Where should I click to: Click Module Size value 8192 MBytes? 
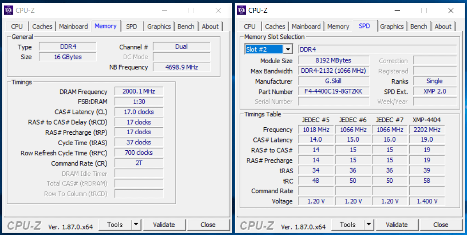pyautogui.click(x=334, y=60)
